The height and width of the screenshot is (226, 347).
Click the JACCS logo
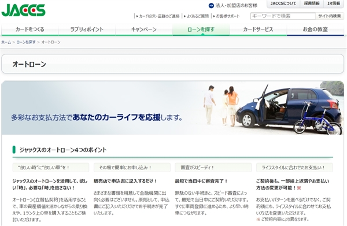point(23,10)
